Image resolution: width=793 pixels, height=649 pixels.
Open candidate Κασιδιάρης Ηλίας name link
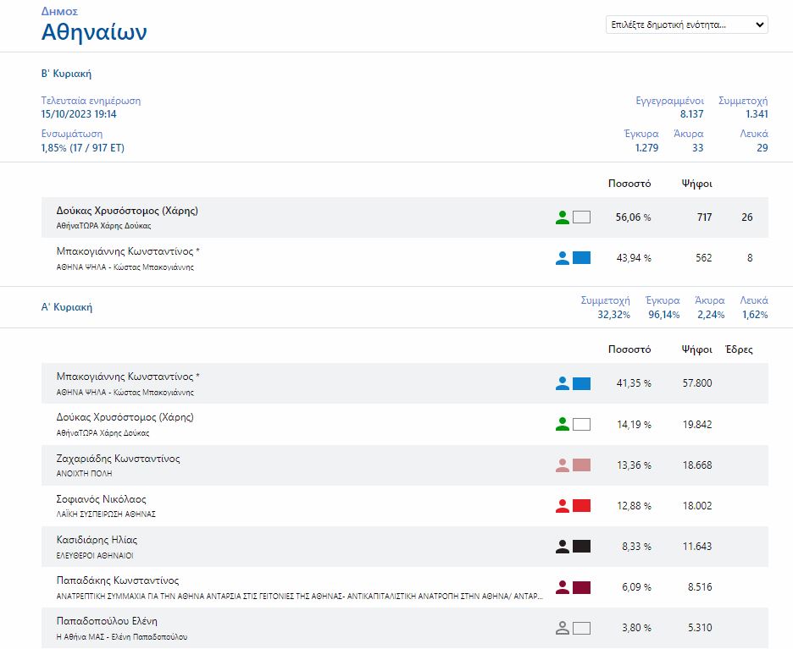(97, 540)
